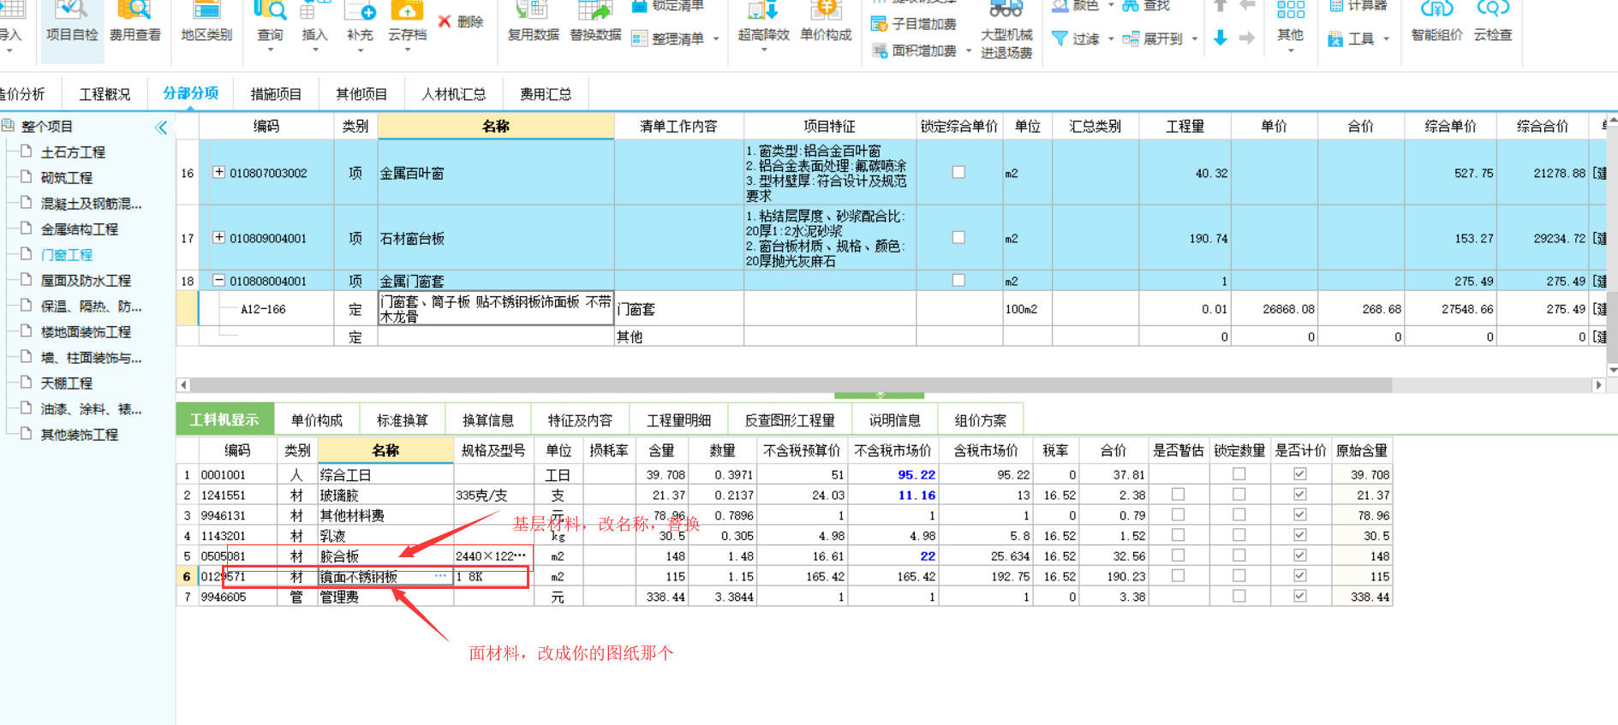Toggle 锁定综合单价 checkbox for 金属门窗套 row
Screen dimensions: 1618x725
[x=958, y=280]
